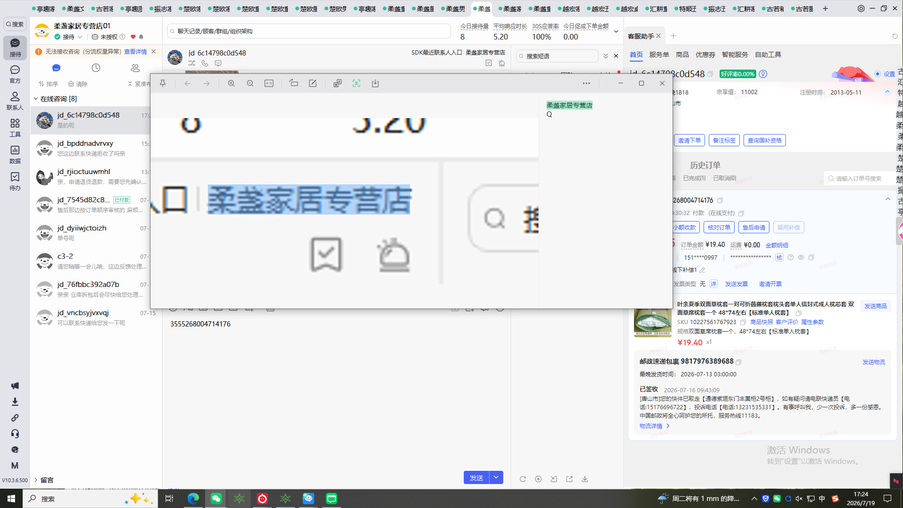The height and width of the screenshot is (508, 903).
Task: Save the previewed image to disk
Action: pyautogui.click(x=375, y=83)
